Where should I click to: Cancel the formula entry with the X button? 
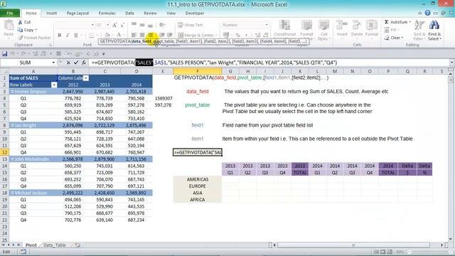click(x=68, y=63)
